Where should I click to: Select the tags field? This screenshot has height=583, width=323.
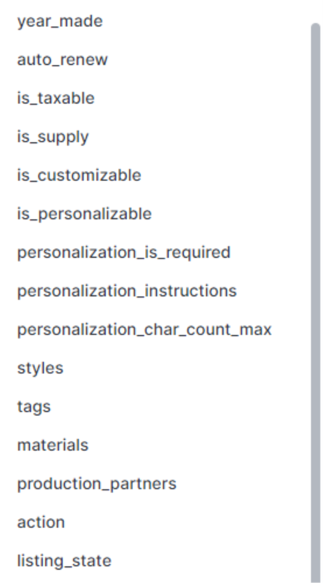34,406
